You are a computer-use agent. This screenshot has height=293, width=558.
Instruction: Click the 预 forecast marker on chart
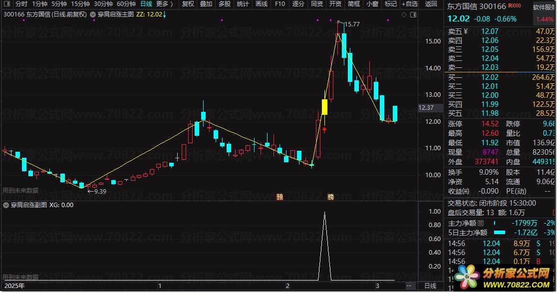279,197
